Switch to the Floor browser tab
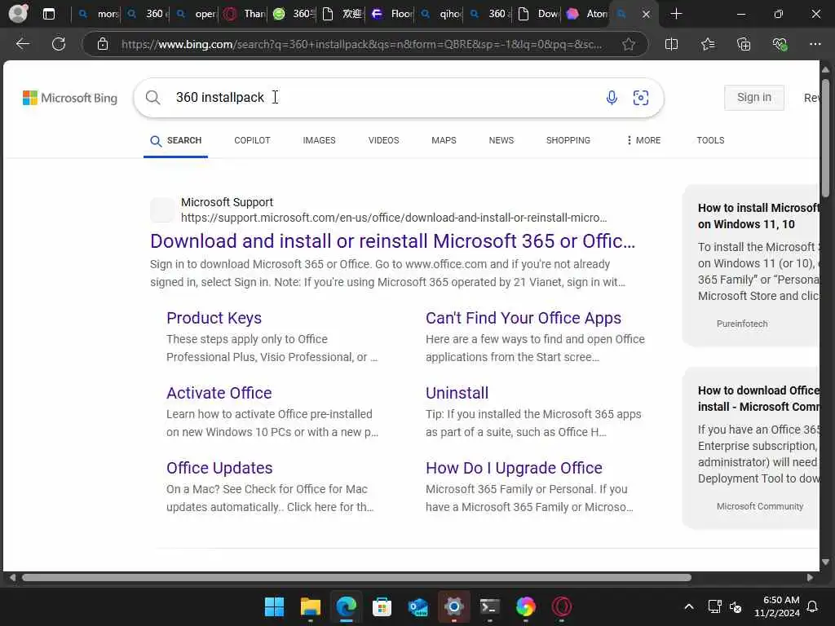Viewport: 835px width, 626px height. point(392,14)
